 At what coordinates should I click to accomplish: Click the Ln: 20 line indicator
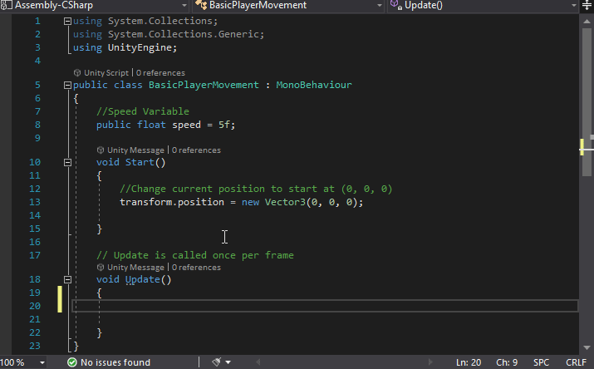pos(469,362)
